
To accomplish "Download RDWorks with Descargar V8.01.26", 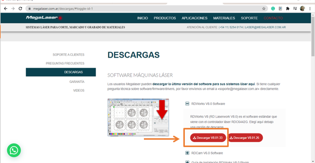I will click(x=245, y=138).
